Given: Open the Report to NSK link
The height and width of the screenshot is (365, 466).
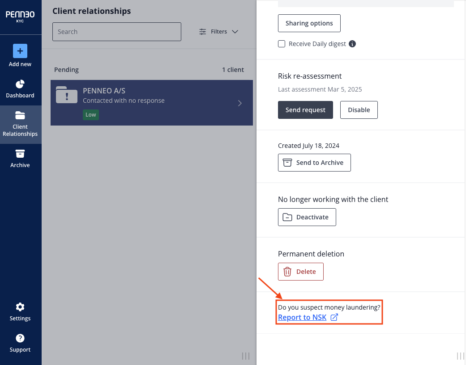Looking at the screenshot, I should [x=302, y=317].
